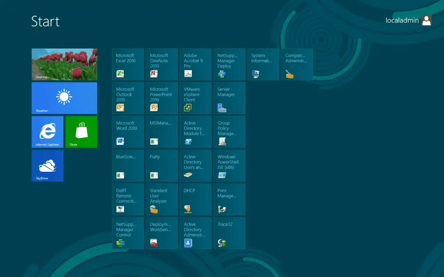Open the BlueScreen tile
The image size is (444, 277).
pyautogui.click(x=128, y=166)
